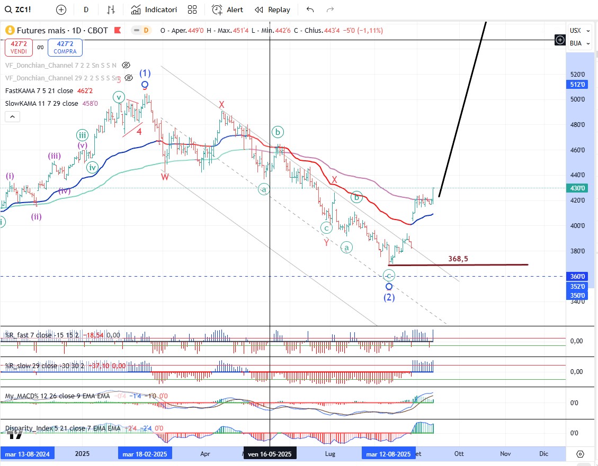
Task: Create an Alert with the clock icon
Action: [228, 10]
